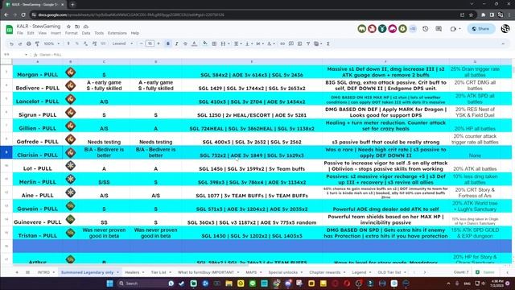Switch to What to farm/buy IMPORTANT tab

tap(206, 272)
